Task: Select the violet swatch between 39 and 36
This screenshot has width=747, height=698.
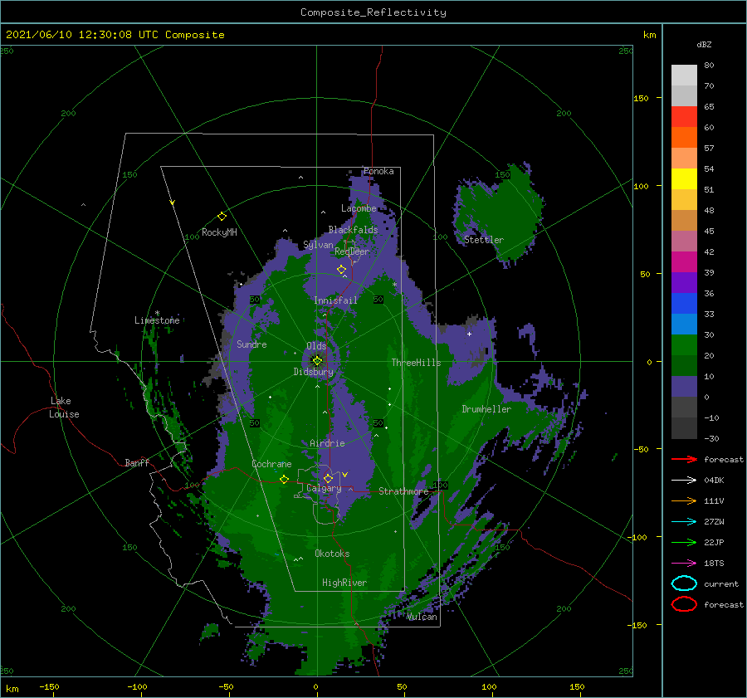Action: (x=684, y=282)
